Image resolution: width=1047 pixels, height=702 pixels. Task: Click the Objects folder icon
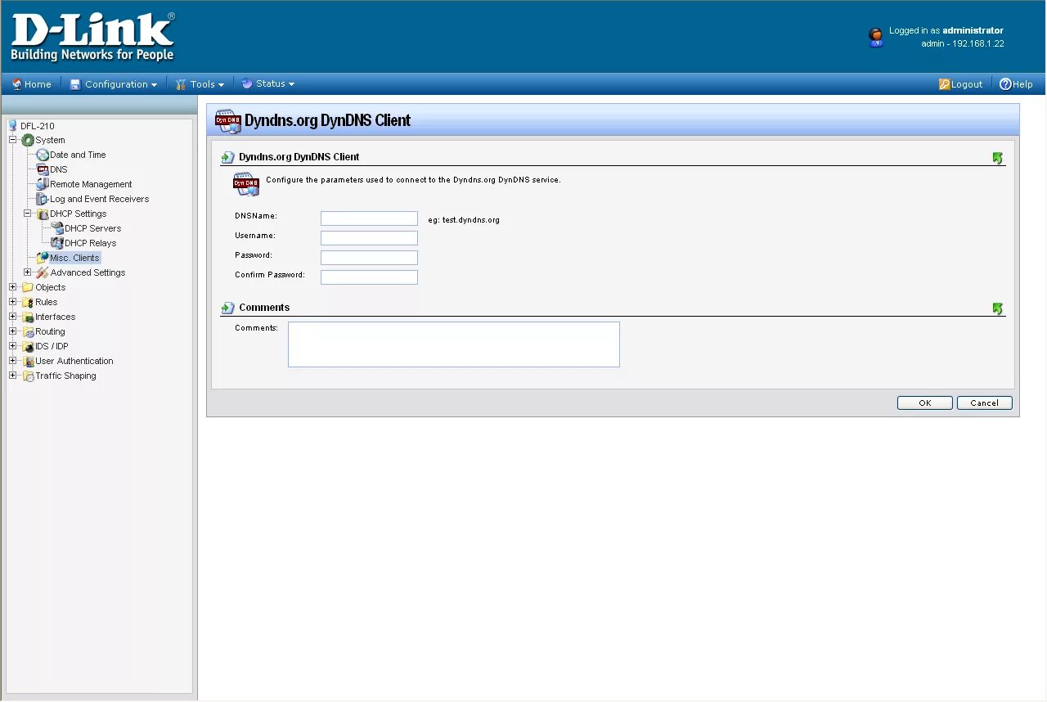(x=28, y=287)
